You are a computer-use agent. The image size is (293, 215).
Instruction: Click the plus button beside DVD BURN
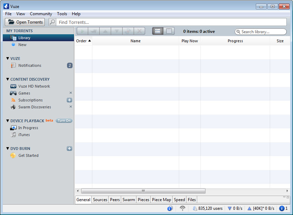click(69, 149)
